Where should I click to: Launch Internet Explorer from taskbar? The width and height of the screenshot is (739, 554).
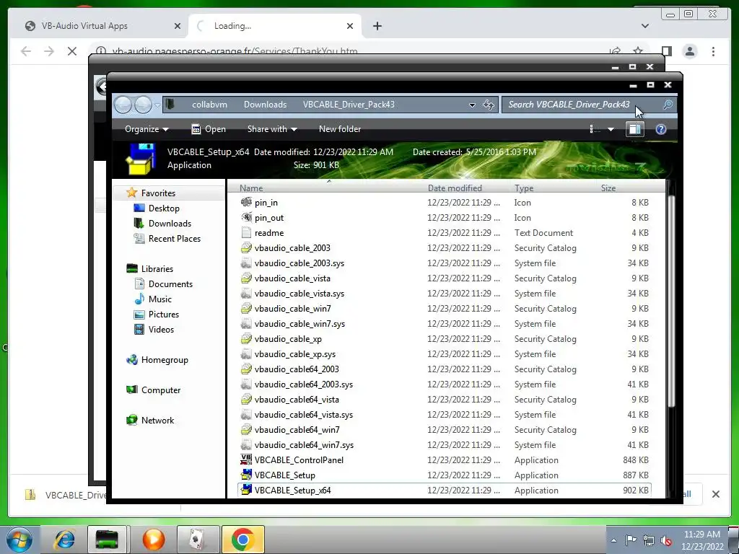[64, 540]
